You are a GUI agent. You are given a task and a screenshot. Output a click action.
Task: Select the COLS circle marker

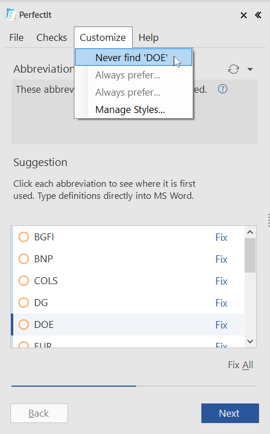[x=24, y=281]
